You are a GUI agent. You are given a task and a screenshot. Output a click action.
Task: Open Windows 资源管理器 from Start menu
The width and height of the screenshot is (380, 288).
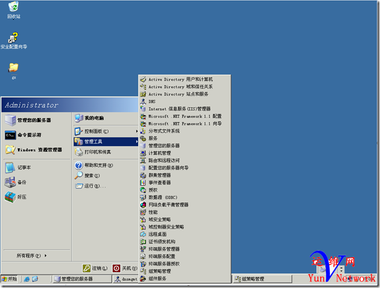tap(37, 150)
